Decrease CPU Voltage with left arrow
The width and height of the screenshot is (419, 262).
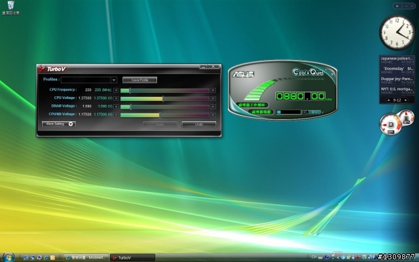[116, 98]
